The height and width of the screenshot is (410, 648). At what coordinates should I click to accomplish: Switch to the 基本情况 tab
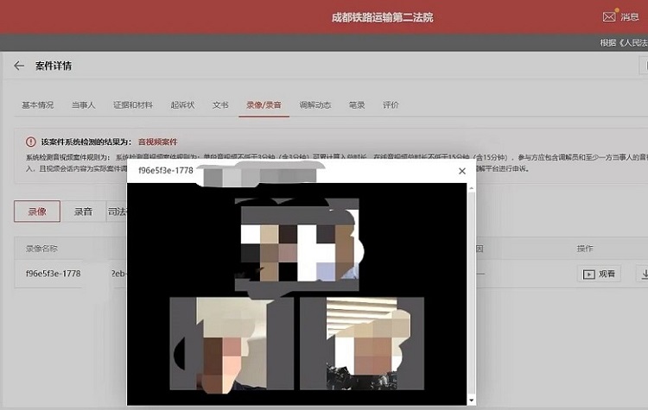point(37,105)
